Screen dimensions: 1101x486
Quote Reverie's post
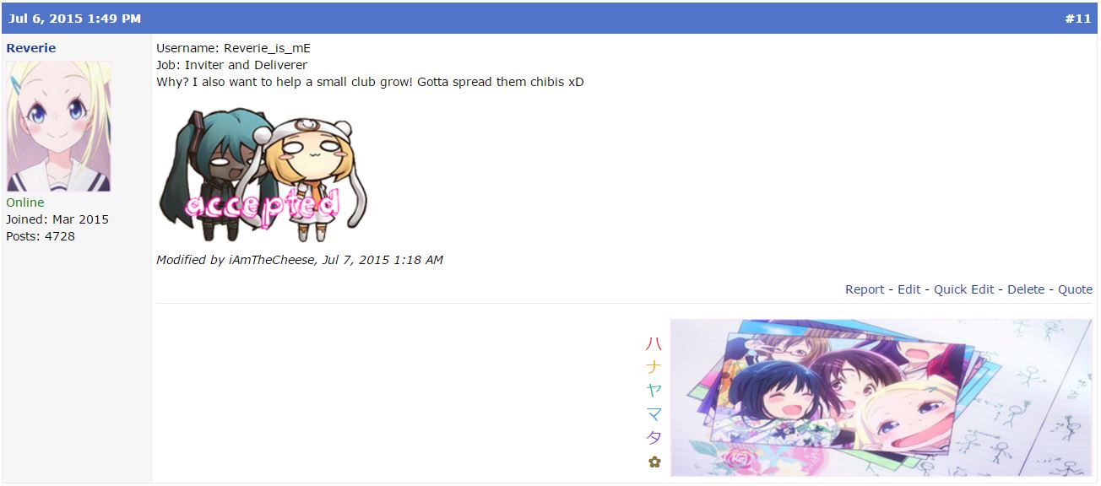[1076, 289]
